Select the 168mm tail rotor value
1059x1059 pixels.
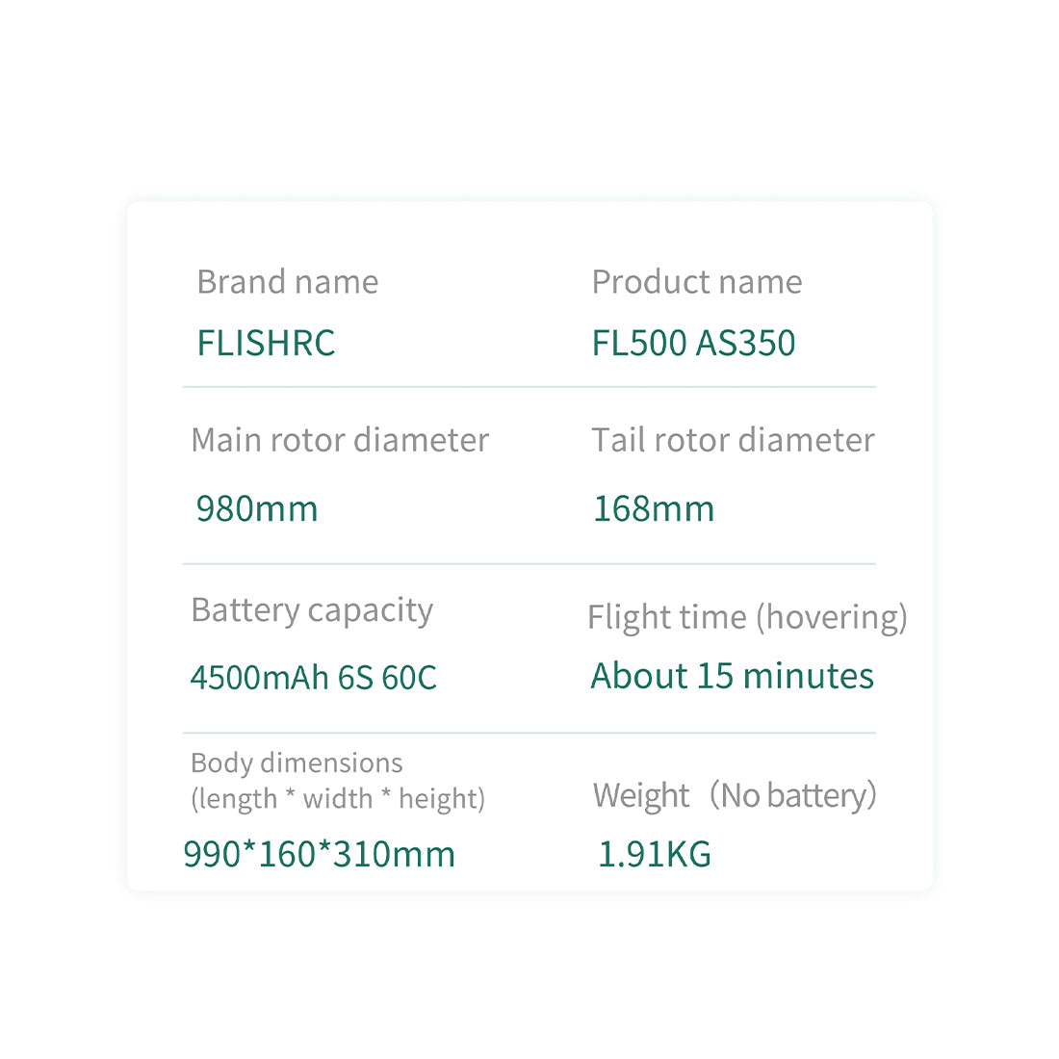click(x=654, y=508)
